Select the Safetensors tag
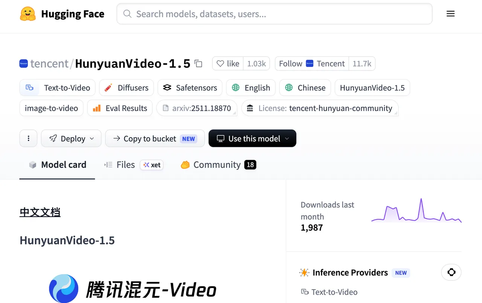 190,87
